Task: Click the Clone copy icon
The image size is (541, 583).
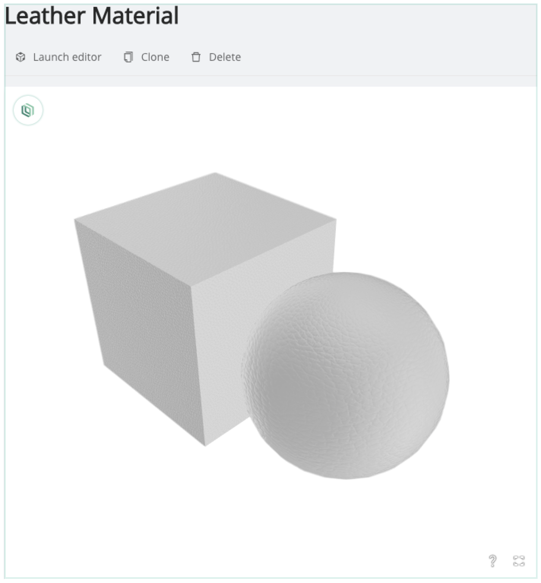Action: click(128, 57)
